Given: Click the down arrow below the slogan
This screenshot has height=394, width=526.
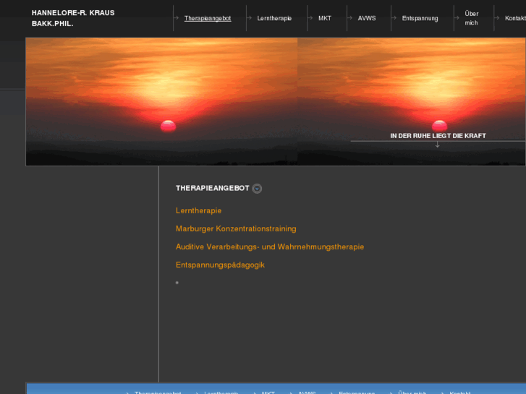Looking at the screenshot, I should tap(437, 145).
